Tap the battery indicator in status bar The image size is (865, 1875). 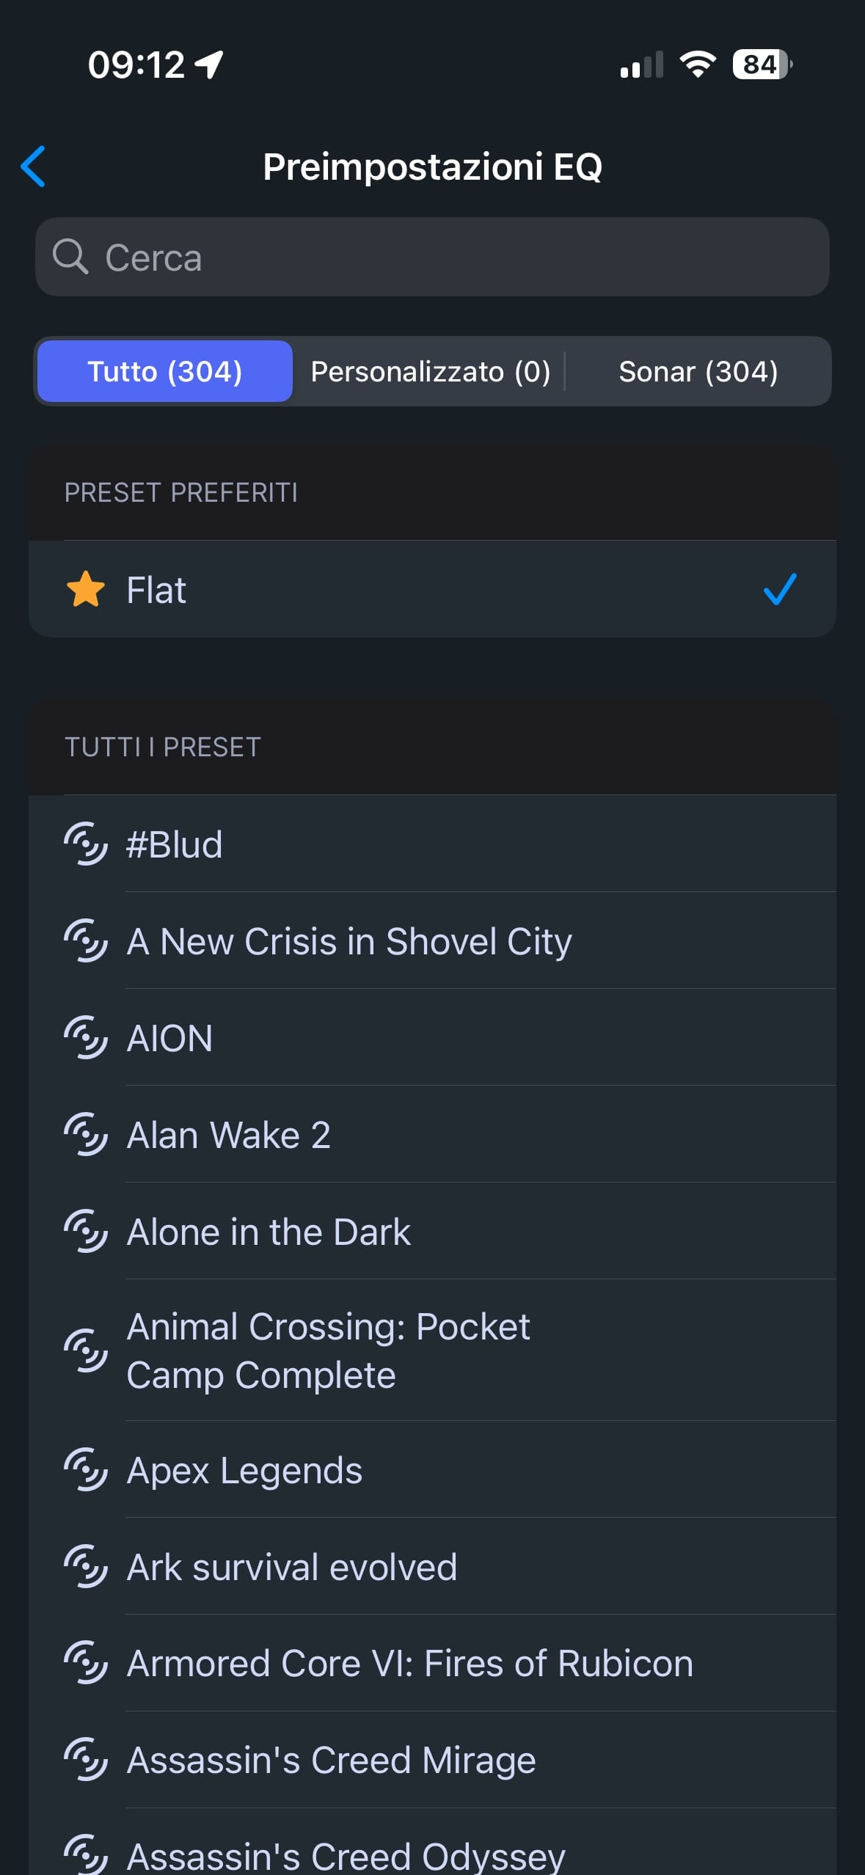click(762, 65)
